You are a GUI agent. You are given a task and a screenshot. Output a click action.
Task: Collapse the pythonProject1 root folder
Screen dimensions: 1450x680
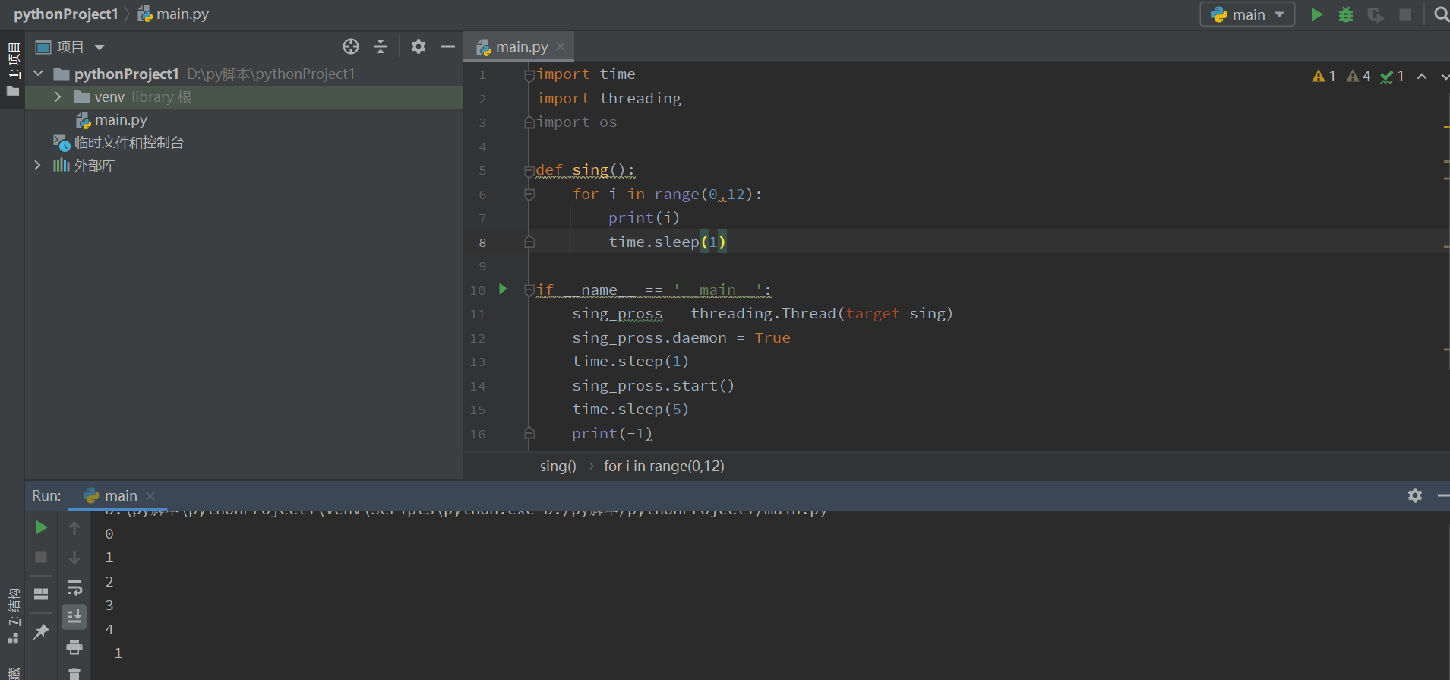[x=39, y=74]
